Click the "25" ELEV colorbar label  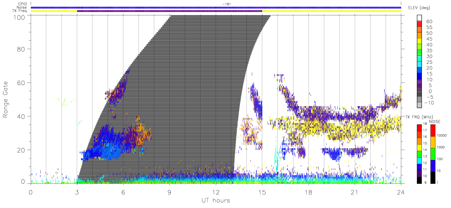[x=429, y=62]
